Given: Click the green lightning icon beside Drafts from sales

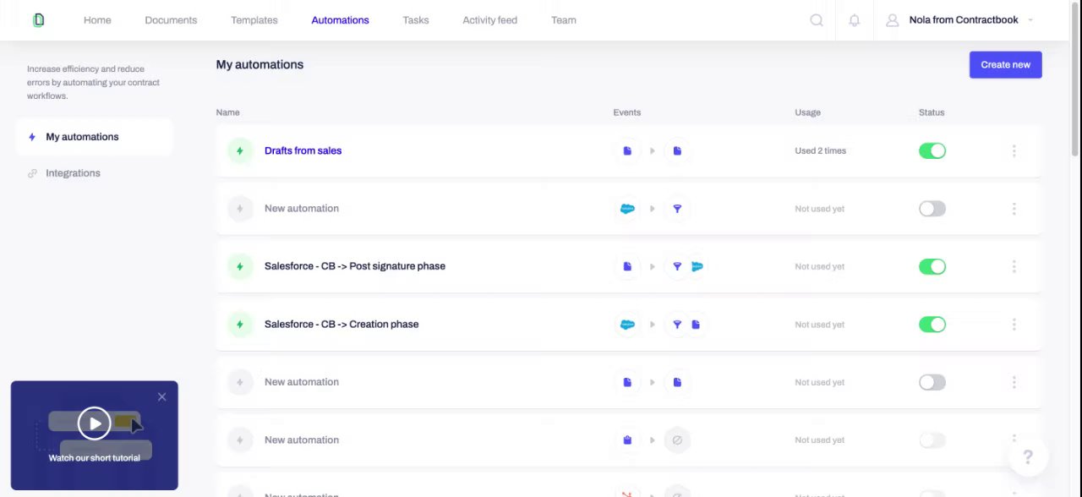Looking at the screenshot, I should tap(240, 151).
